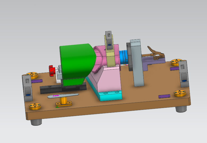Click the tall light-grey upright plate
This screenshot has height=143, width=207.
pyautogui.click(x=137, y=63)
